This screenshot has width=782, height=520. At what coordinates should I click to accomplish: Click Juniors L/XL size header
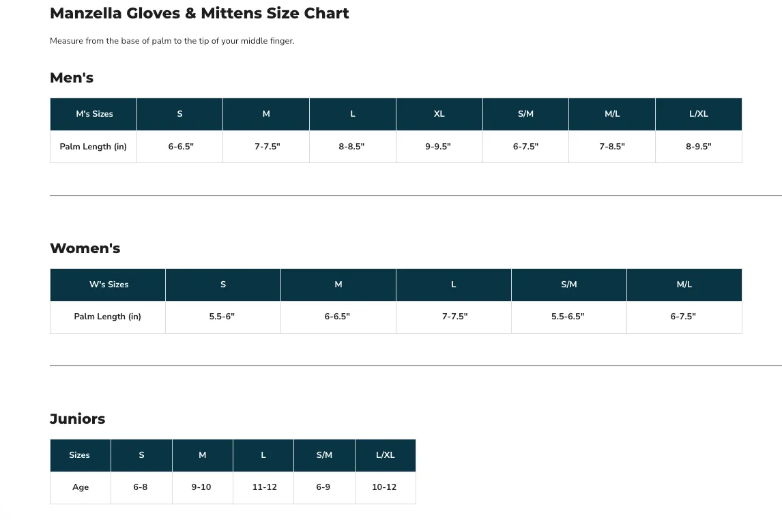pos(385,455)
